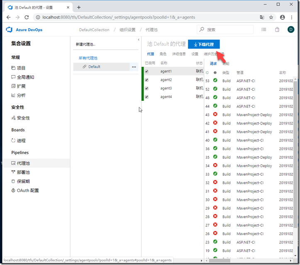Switch to 代理 tab
This screenshot has width=300, height=265.
[x=151, y=54]
